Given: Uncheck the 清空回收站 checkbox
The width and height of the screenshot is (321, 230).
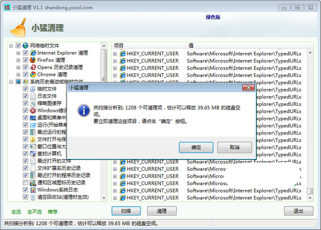Looking at the screenshot, I should point(25,197).
